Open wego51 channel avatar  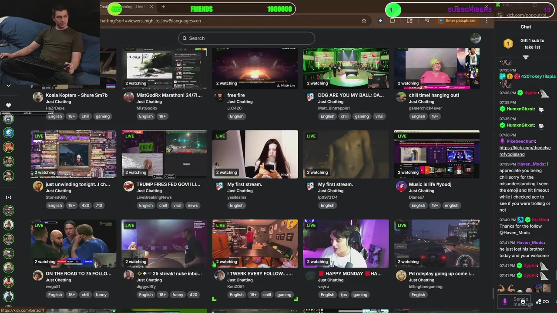tap(38, 275)
